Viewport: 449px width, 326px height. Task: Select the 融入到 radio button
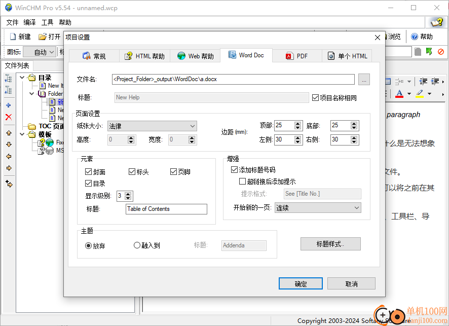[137, 245]
